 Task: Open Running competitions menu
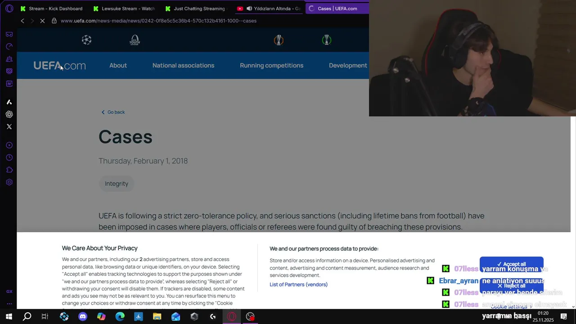(x=271, y=65)
